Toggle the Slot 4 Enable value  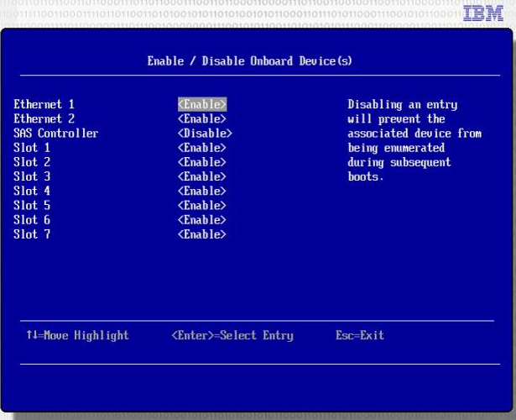point(202,191)
